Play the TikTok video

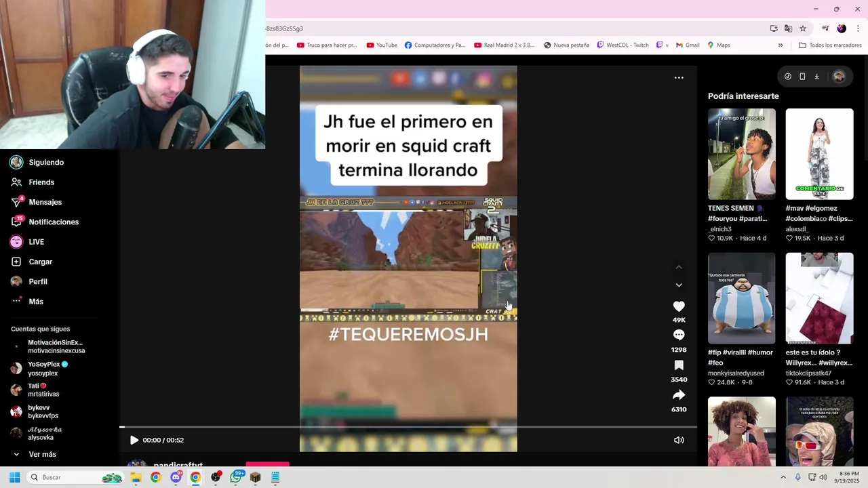(134, 440)
